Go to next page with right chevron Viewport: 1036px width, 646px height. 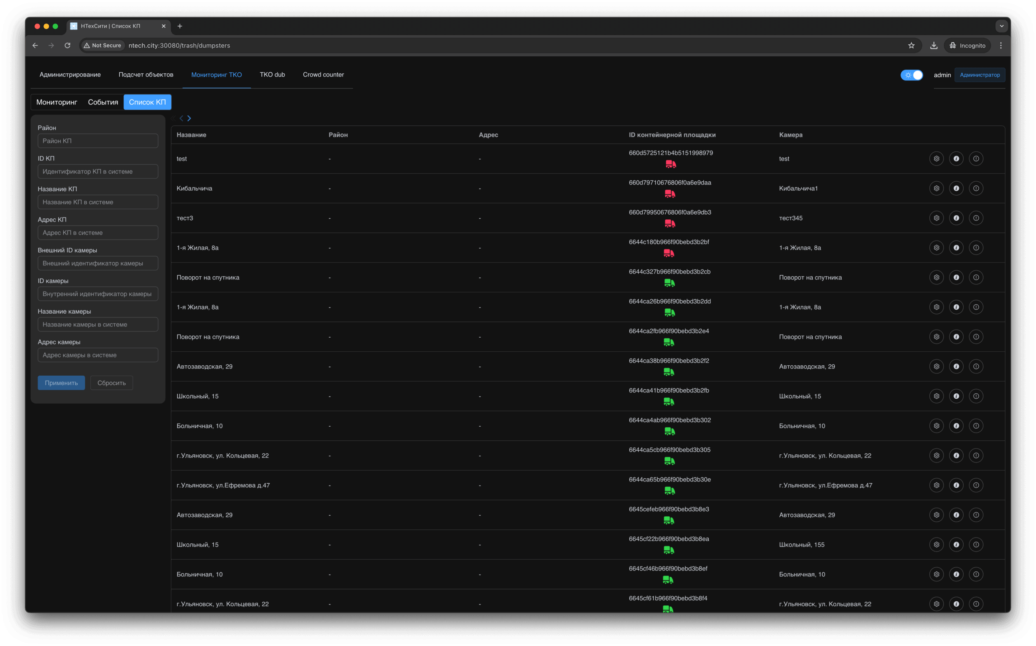pos(189,118)
